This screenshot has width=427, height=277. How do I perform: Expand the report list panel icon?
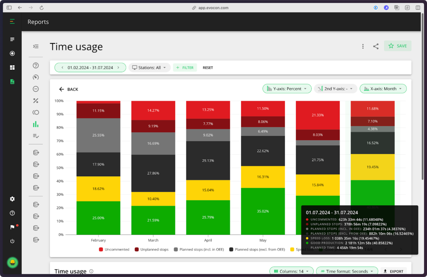pos(36,46)
